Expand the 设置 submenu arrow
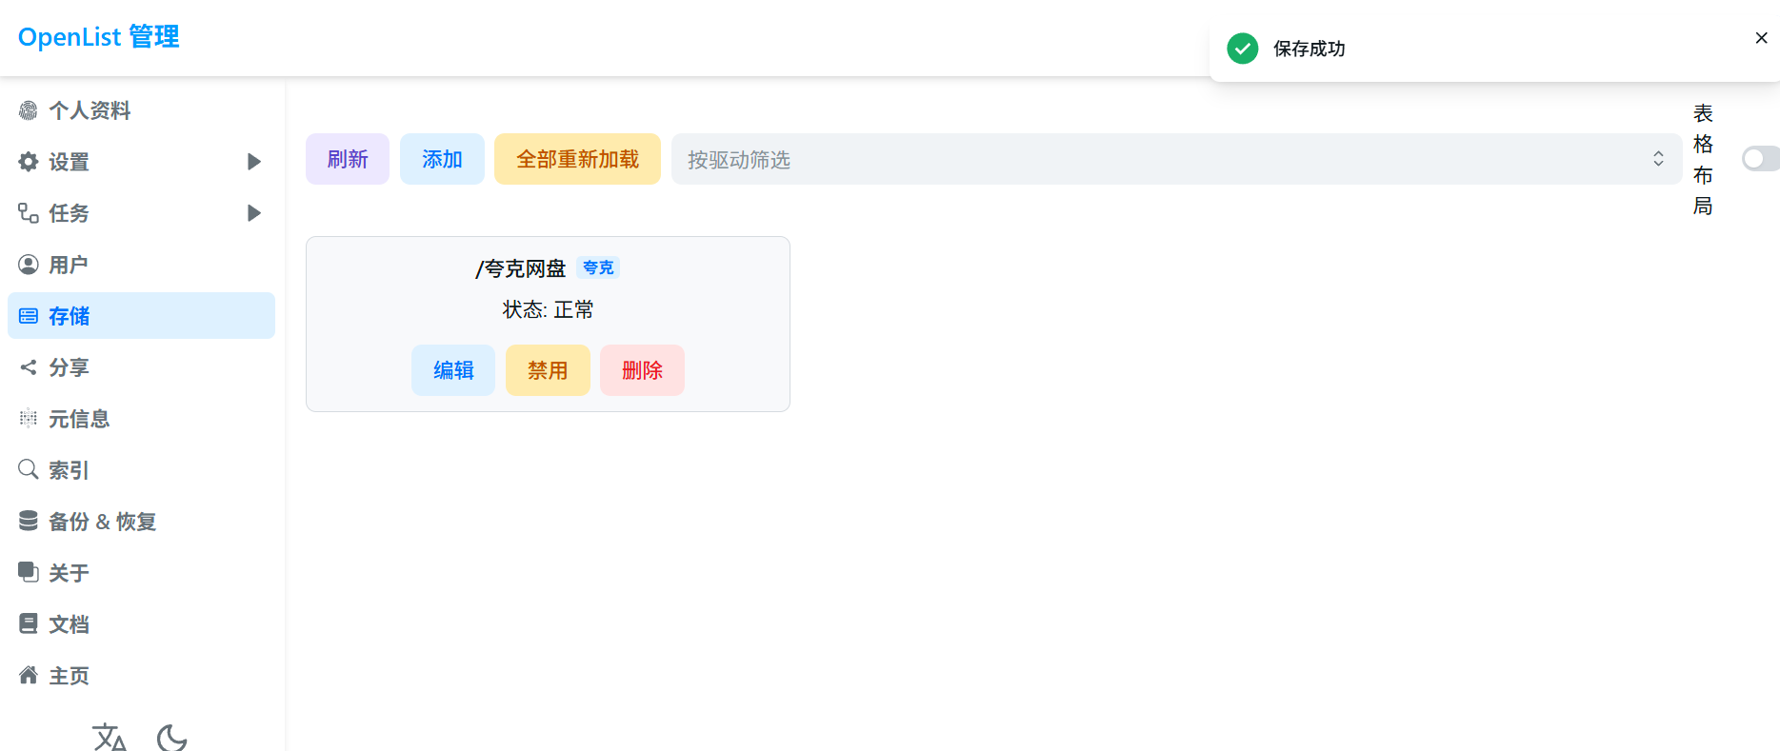This screenshot has width=1780, height=751. 253,162
